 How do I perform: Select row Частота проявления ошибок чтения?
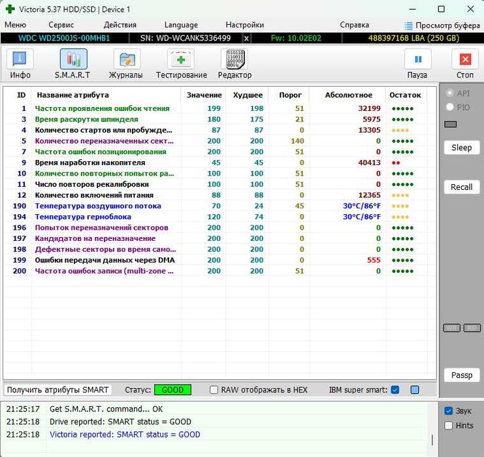pos(219,108)
